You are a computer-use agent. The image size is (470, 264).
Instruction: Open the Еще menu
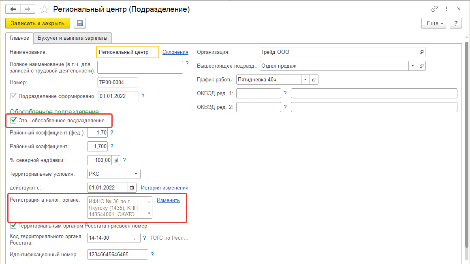tap(435, 23)
